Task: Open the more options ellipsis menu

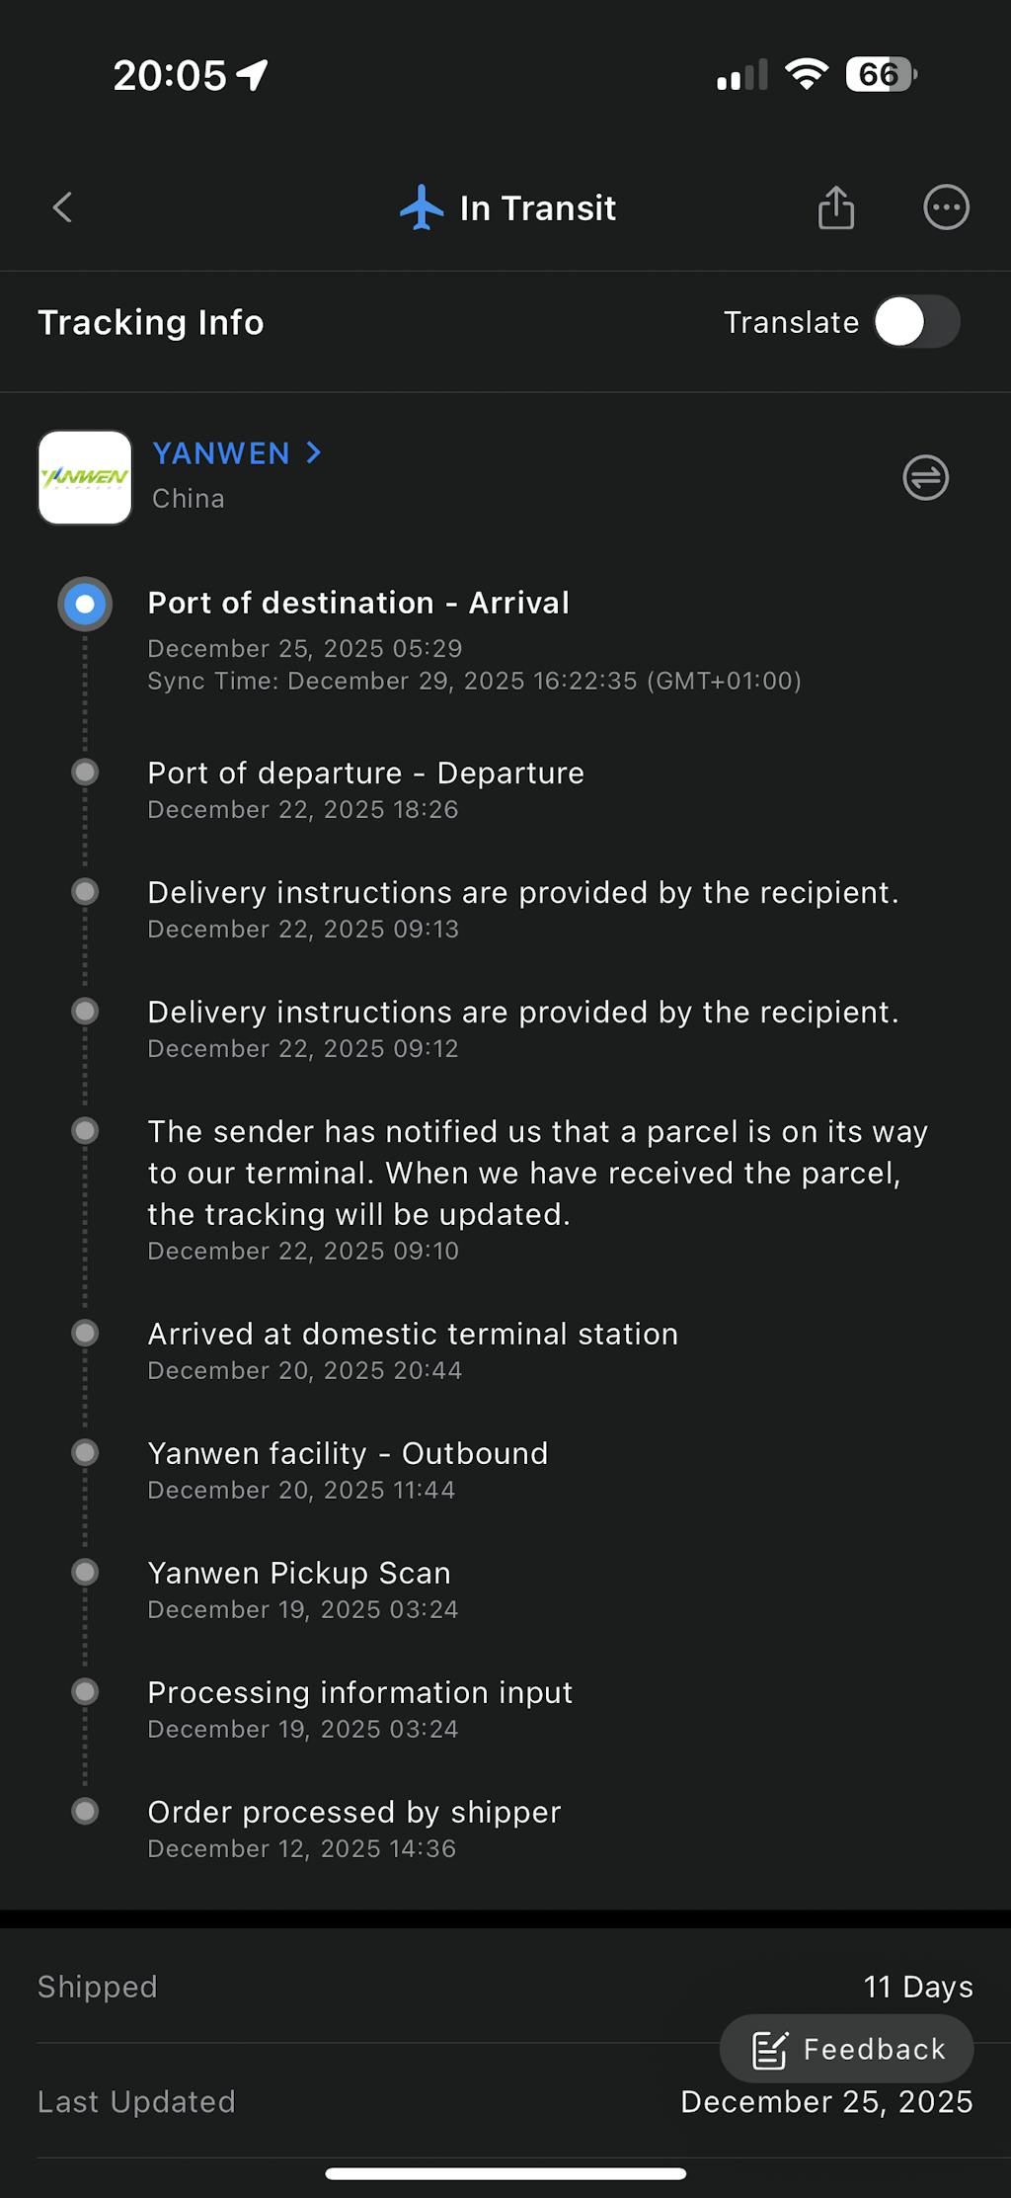Action: click(x=946, y=207)
